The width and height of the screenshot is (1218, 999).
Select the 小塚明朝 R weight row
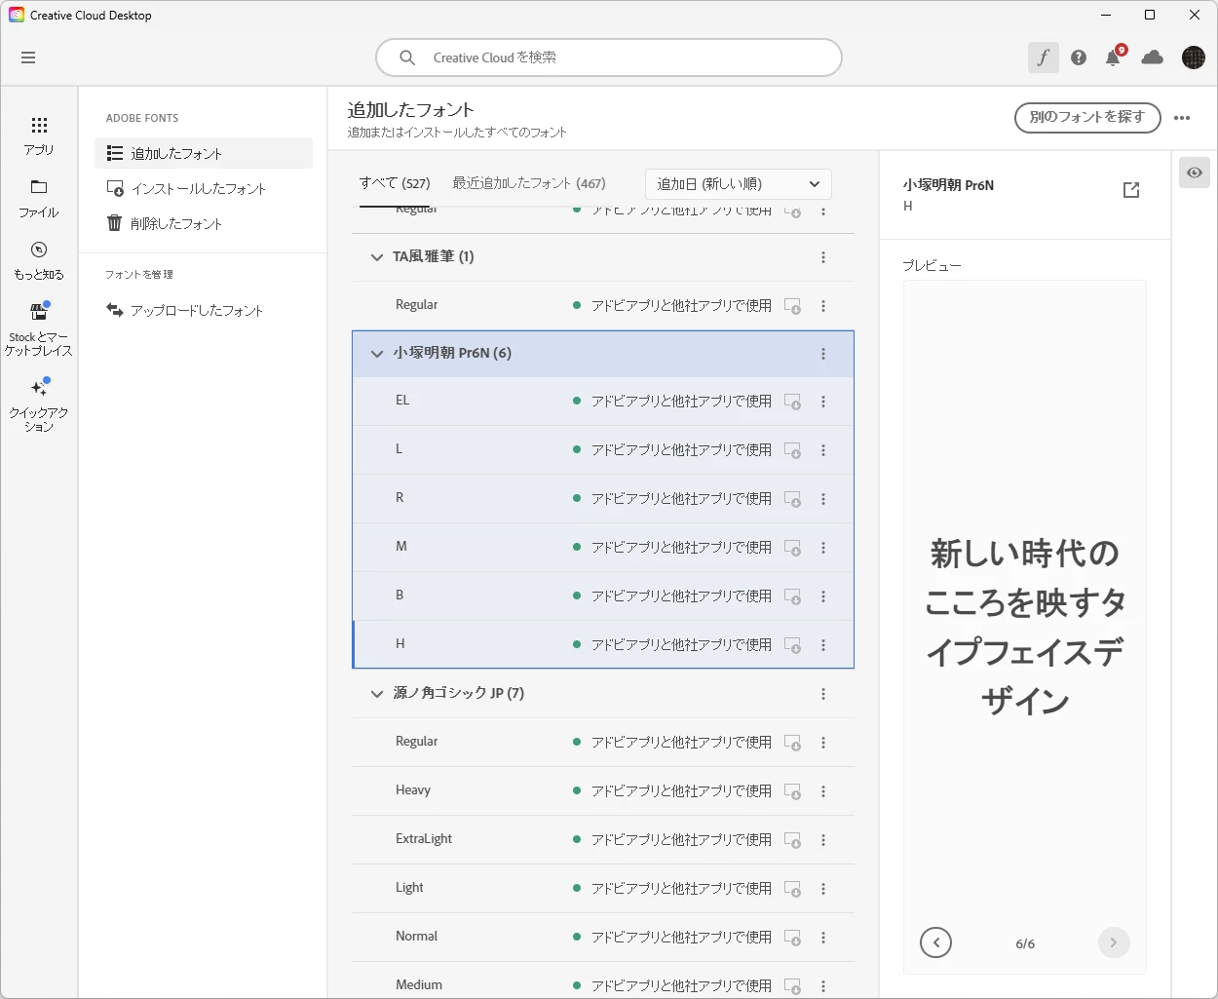(603, 499)
